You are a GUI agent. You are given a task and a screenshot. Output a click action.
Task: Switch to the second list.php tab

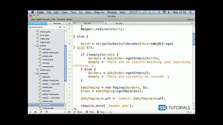pyautogui.click(x=119, y=23)
